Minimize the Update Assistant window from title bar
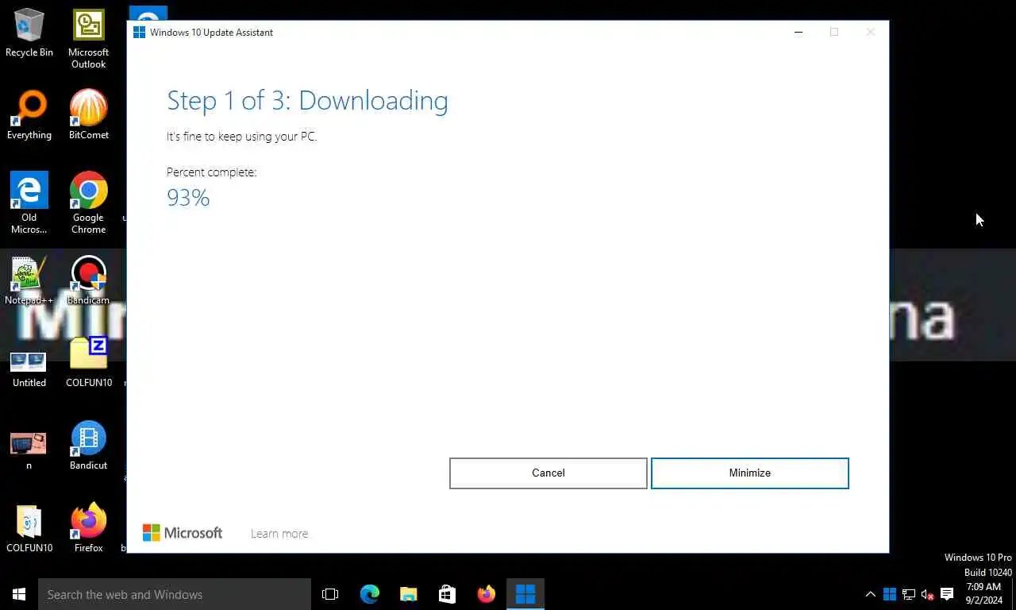1016x610 pixels. tap(799, 33)
